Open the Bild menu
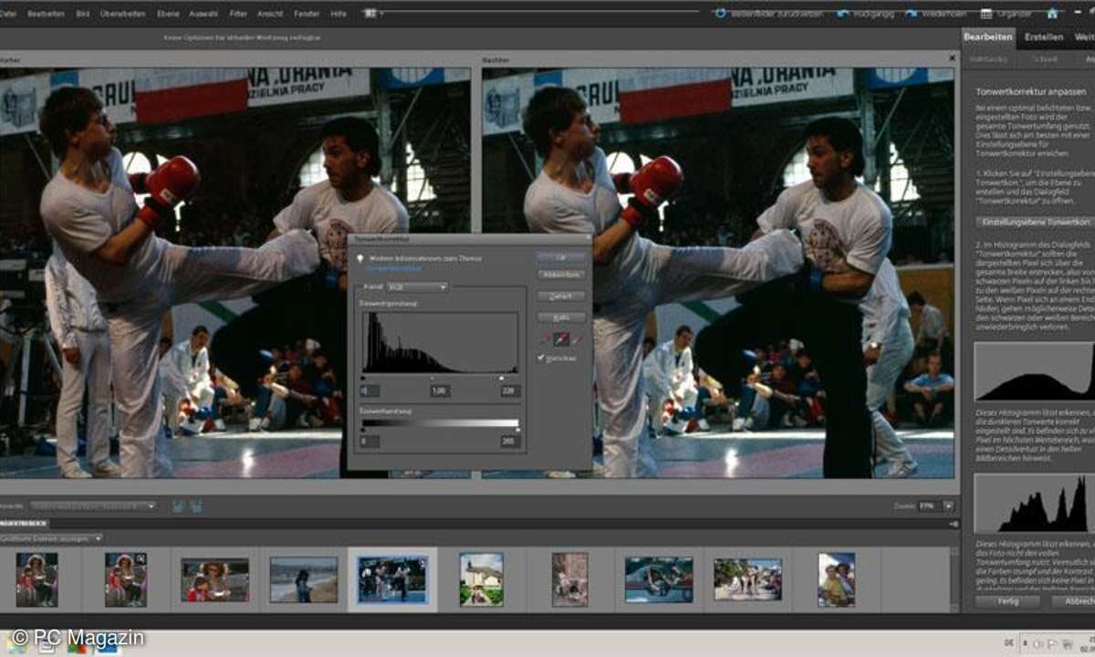Image resolution: width=1095 pixels, height=657 pixels. click(x=83, y=15)
